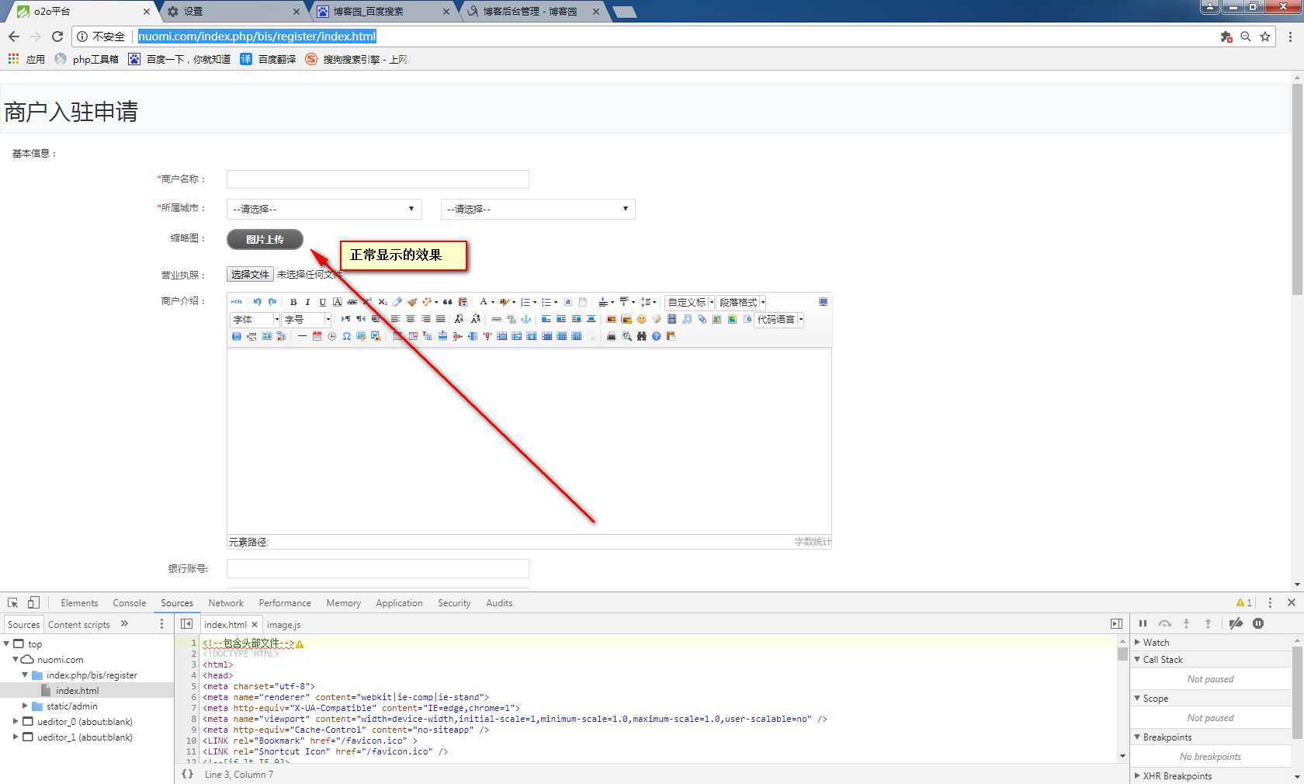Screen dimensions: 1304x784
Task: Open the 代码语言 dropdown
Action: tap(780, 319)
